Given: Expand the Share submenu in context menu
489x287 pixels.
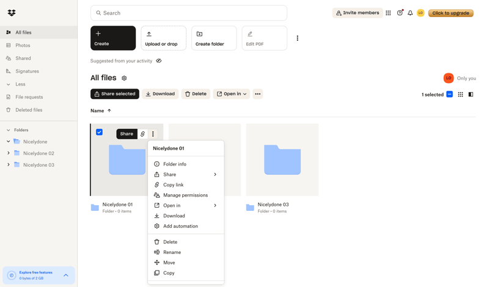Looking at the screenshot, I should pos(215,175).
